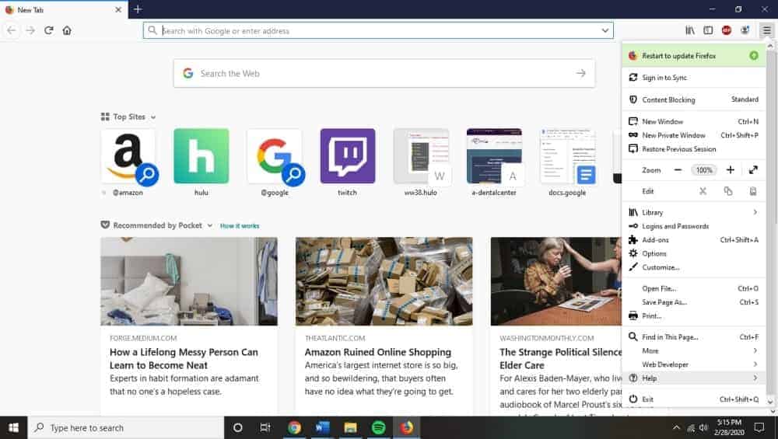
Task: Open Word from the taskbar
Action: (x=323, y=427)
